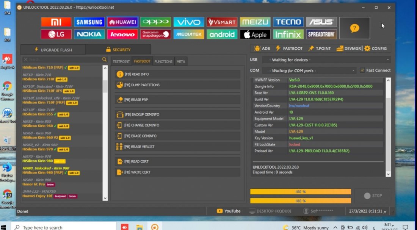Select the Lenovo brand icon

[x=122, y=34]
